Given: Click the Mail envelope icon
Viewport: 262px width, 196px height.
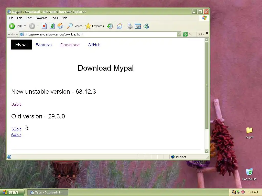Looking at the screenshot, I should [120, 26].
